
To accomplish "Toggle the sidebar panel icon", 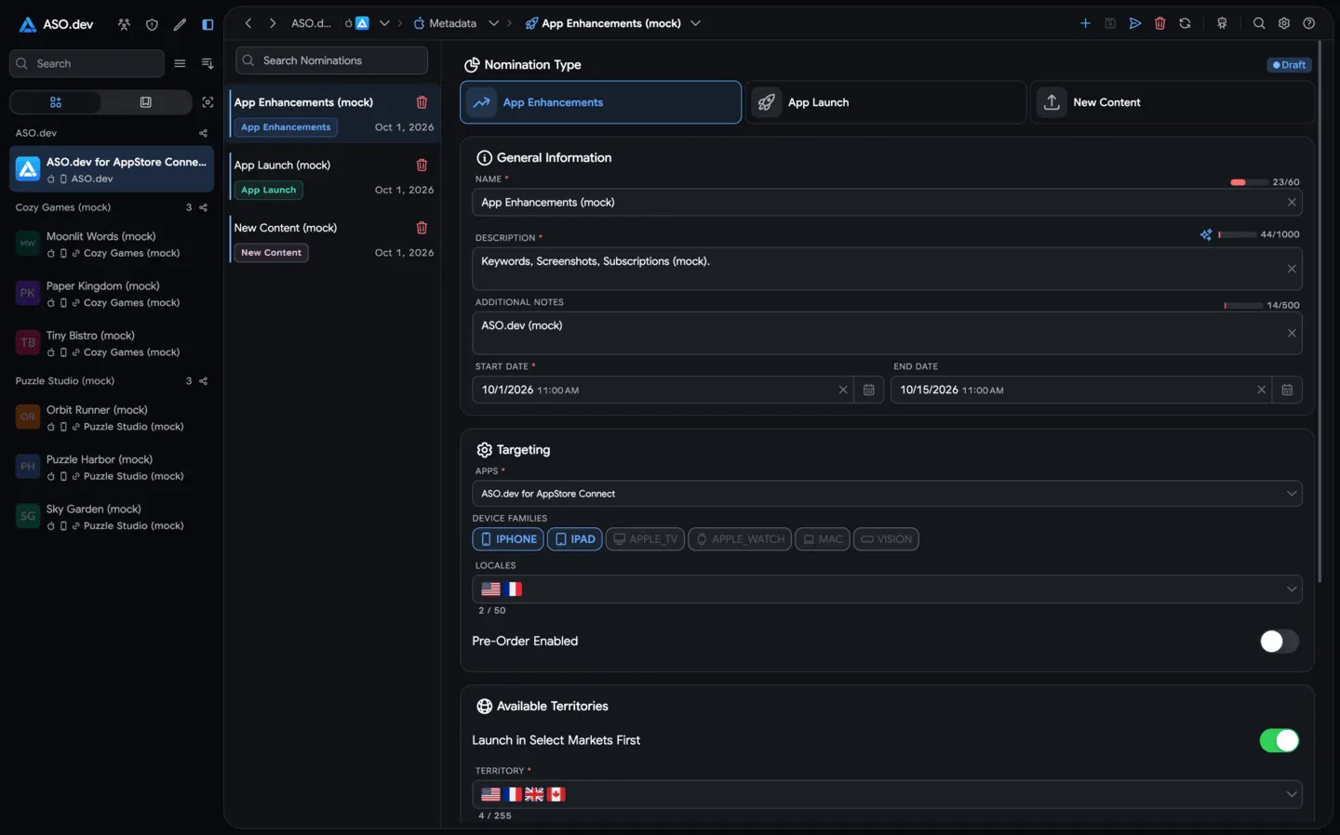I will pos(208,24).
